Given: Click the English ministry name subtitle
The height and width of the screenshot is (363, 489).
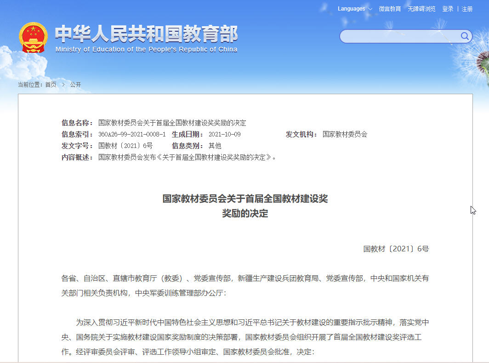Looking at the screenshot, I should [x=146, y=49].
